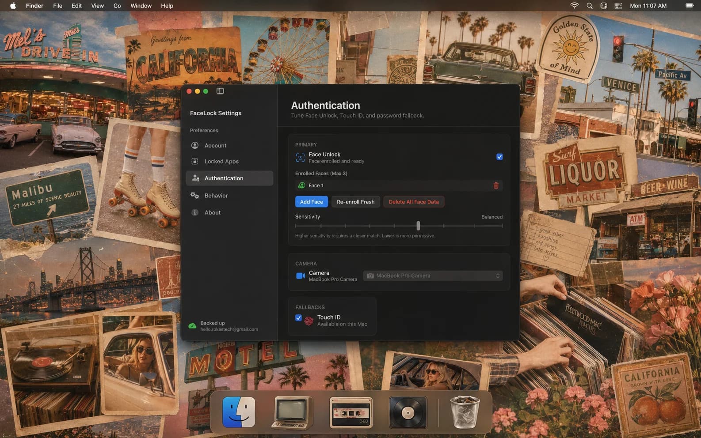
Task: Click the Finder menu in menu bar
Action: pyautogui.click(x=34, y=6)
